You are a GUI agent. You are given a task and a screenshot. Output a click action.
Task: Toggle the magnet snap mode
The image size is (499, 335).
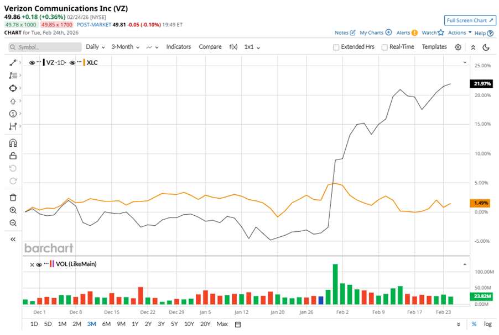[x=13, y=143]
